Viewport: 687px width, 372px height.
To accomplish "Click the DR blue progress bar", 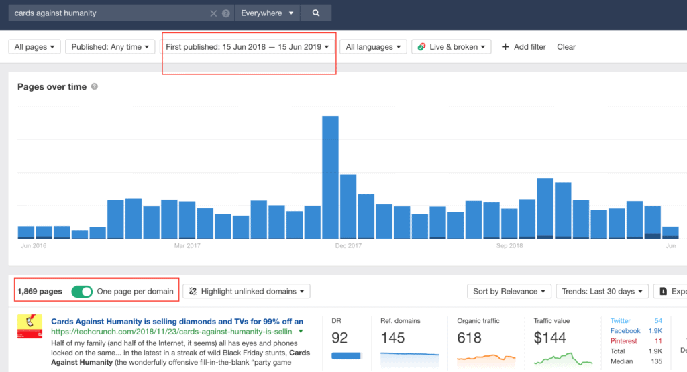I will tap(346, 356).
